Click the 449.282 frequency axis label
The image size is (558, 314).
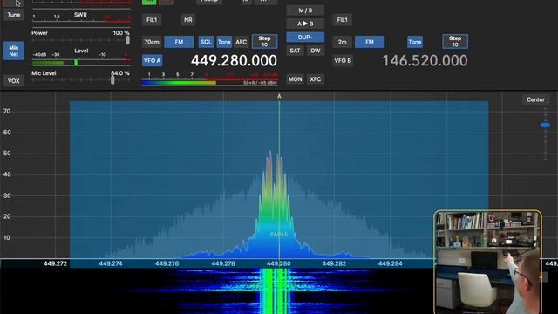point(334,263)
